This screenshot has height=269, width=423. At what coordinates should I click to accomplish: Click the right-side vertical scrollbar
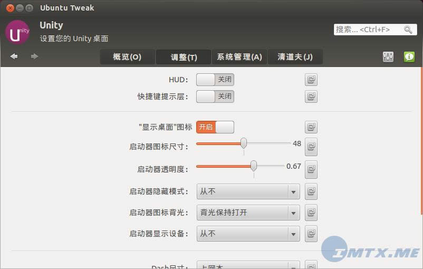[x=421, y=140]
